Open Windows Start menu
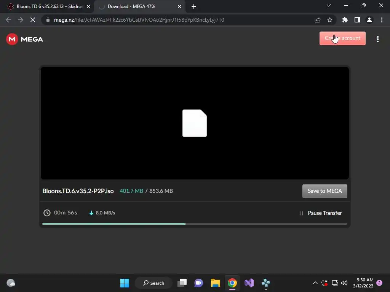Screen dimensions: 390x292 (x=125, y=283)
